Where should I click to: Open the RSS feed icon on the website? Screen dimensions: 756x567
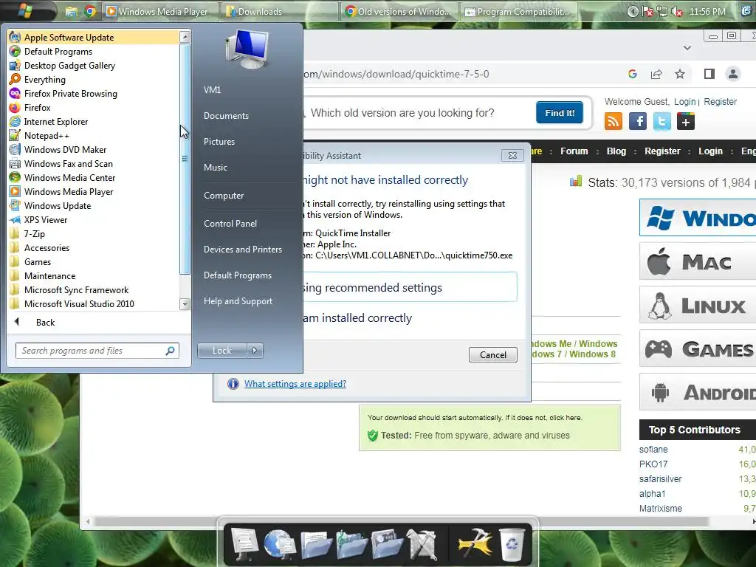pos(614,121)
